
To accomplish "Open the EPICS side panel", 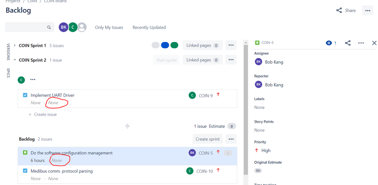I will coord(8,73).
